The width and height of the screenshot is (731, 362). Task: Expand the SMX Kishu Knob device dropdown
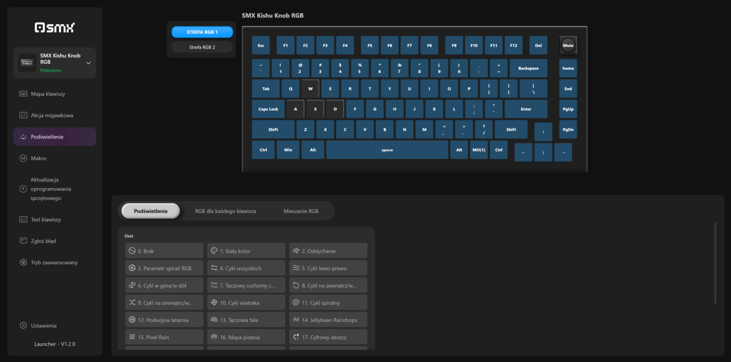tap(88, 63)
